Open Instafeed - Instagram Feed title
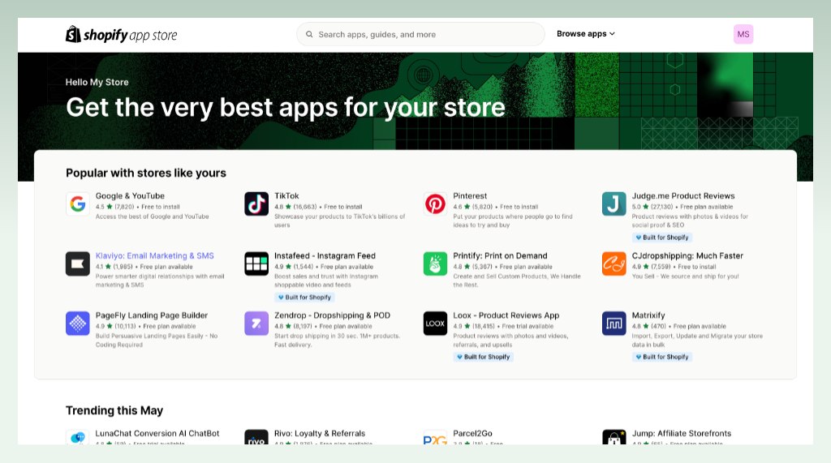Viewport: 831px width, 463px height. pos(325,256)
